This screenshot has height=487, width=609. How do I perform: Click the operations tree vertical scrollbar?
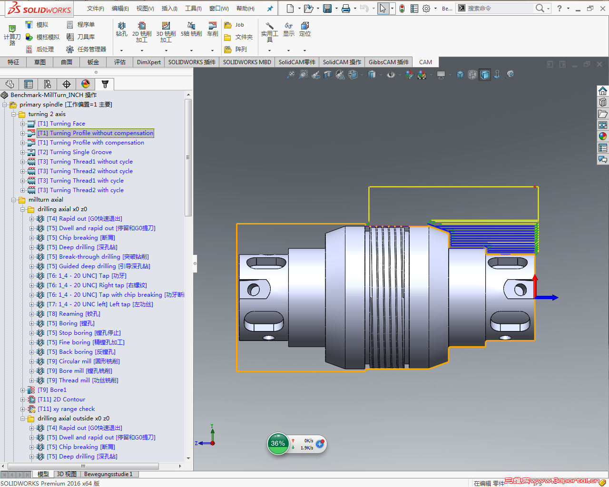point(188,157)
